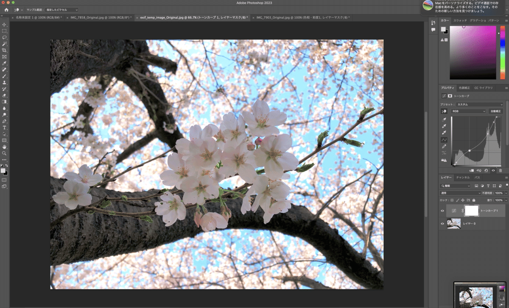Select the Dodge tool
Screen dimensions: 509x308
(5, 114)
